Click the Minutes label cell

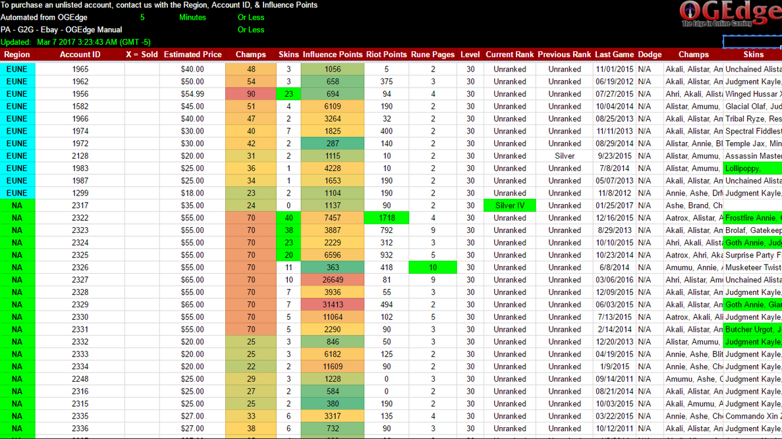pyautogui.click(x=192, y=17)
